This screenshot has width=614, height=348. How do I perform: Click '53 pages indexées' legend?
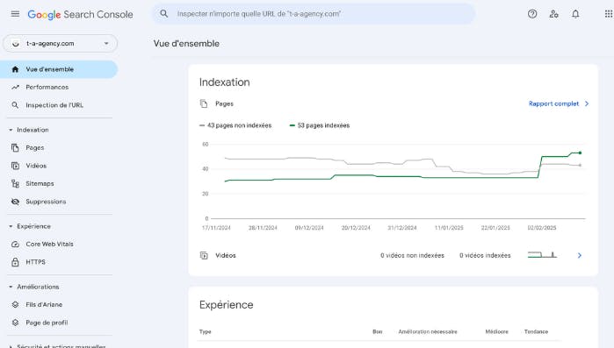(x=320, y=125)
